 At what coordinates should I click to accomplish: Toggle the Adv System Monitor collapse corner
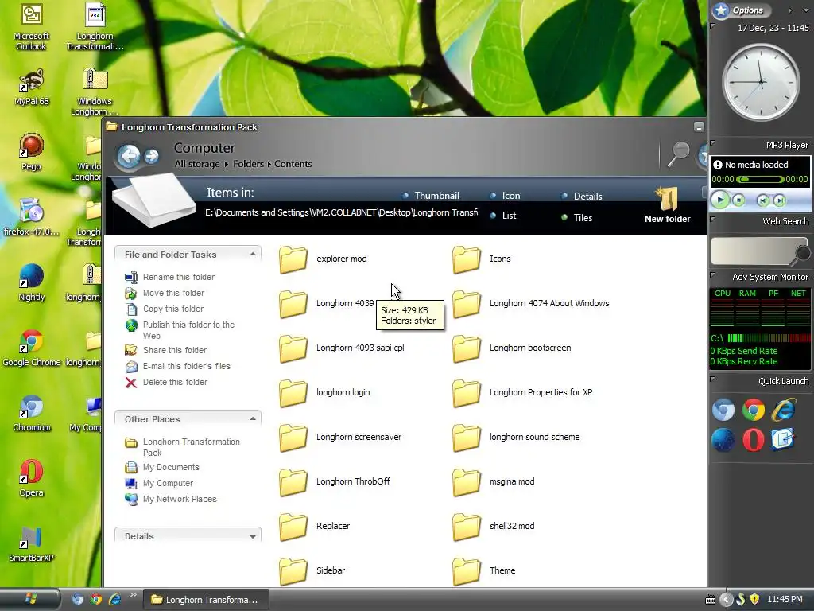pos(713,274)
